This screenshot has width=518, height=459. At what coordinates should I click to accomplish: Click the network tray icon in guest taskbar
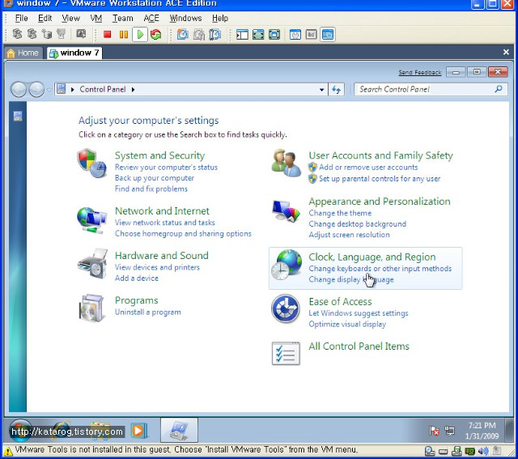[449, 431]
